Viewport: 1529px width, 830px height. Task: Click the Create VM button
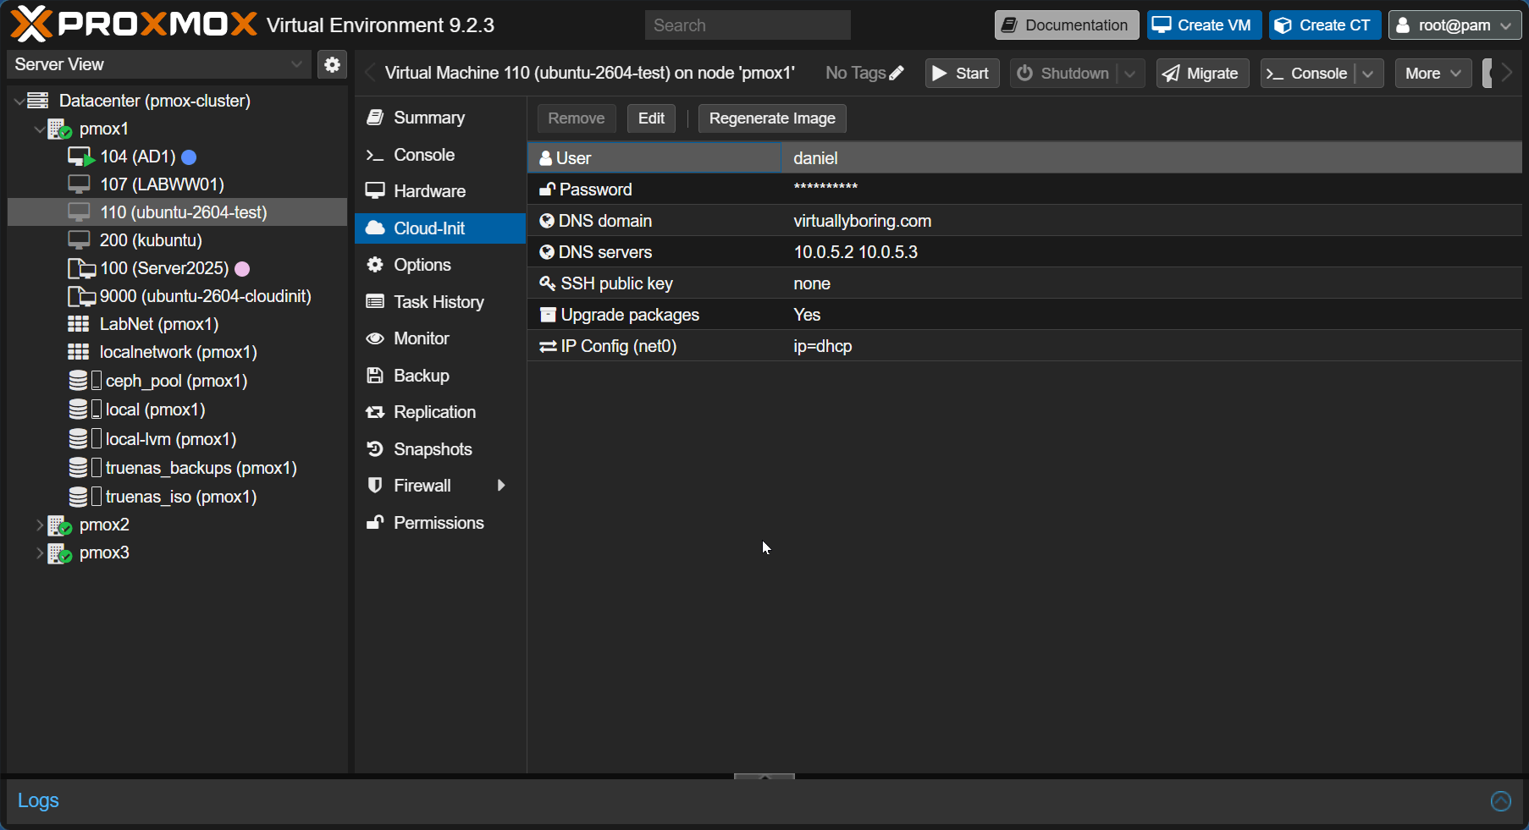1204,25
